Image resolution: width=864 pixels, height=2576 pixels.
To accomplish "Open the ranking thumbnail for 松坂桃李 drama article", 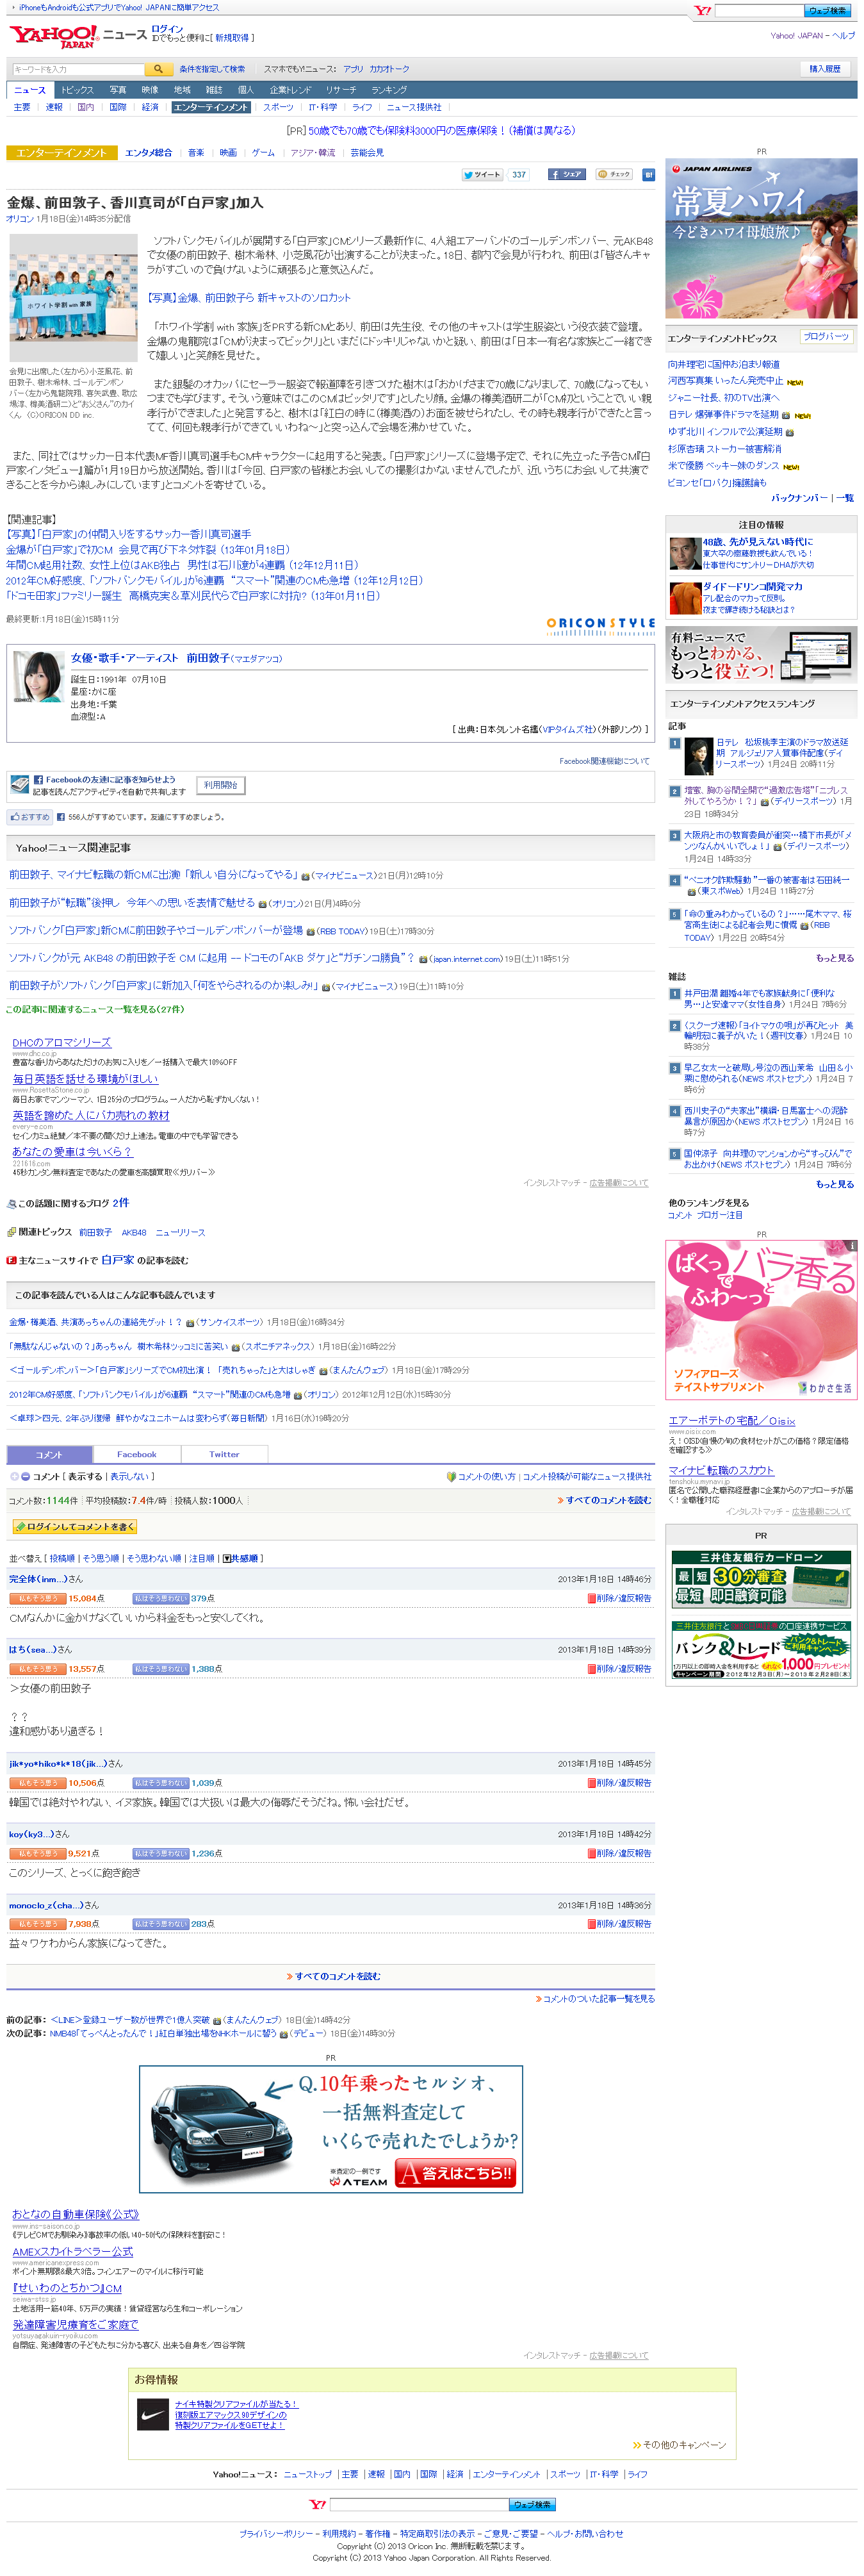I will tap(699, 756).
